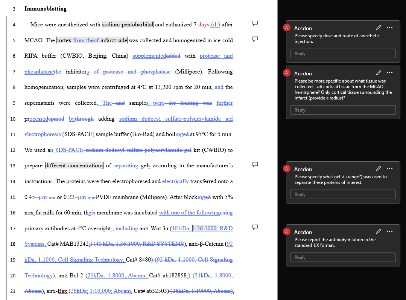Edit the gel % comment using pencil
Screen dimensions: 406x300
379,168
